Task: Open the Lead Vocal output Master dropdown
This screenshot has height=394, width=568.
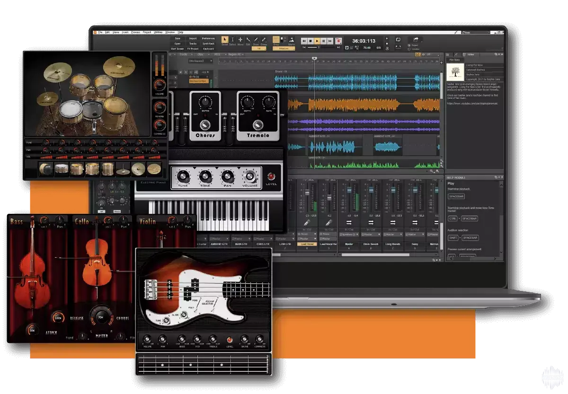Action: point(307,238)
